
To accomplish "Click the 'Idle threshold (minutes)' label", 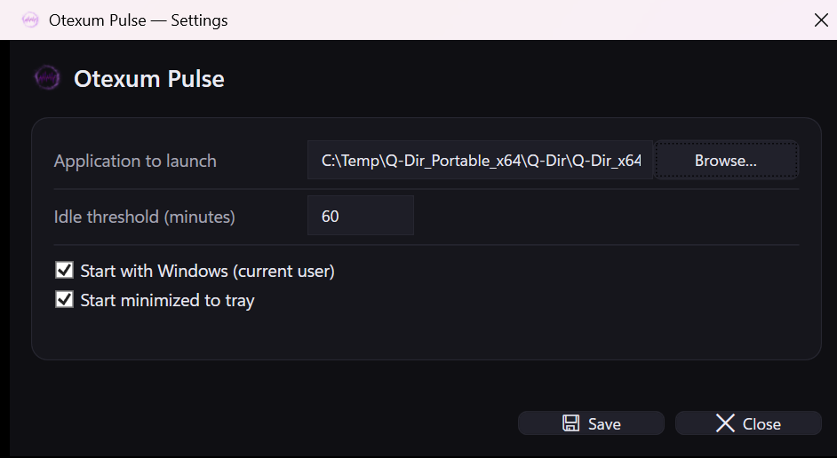I will 144,216.
